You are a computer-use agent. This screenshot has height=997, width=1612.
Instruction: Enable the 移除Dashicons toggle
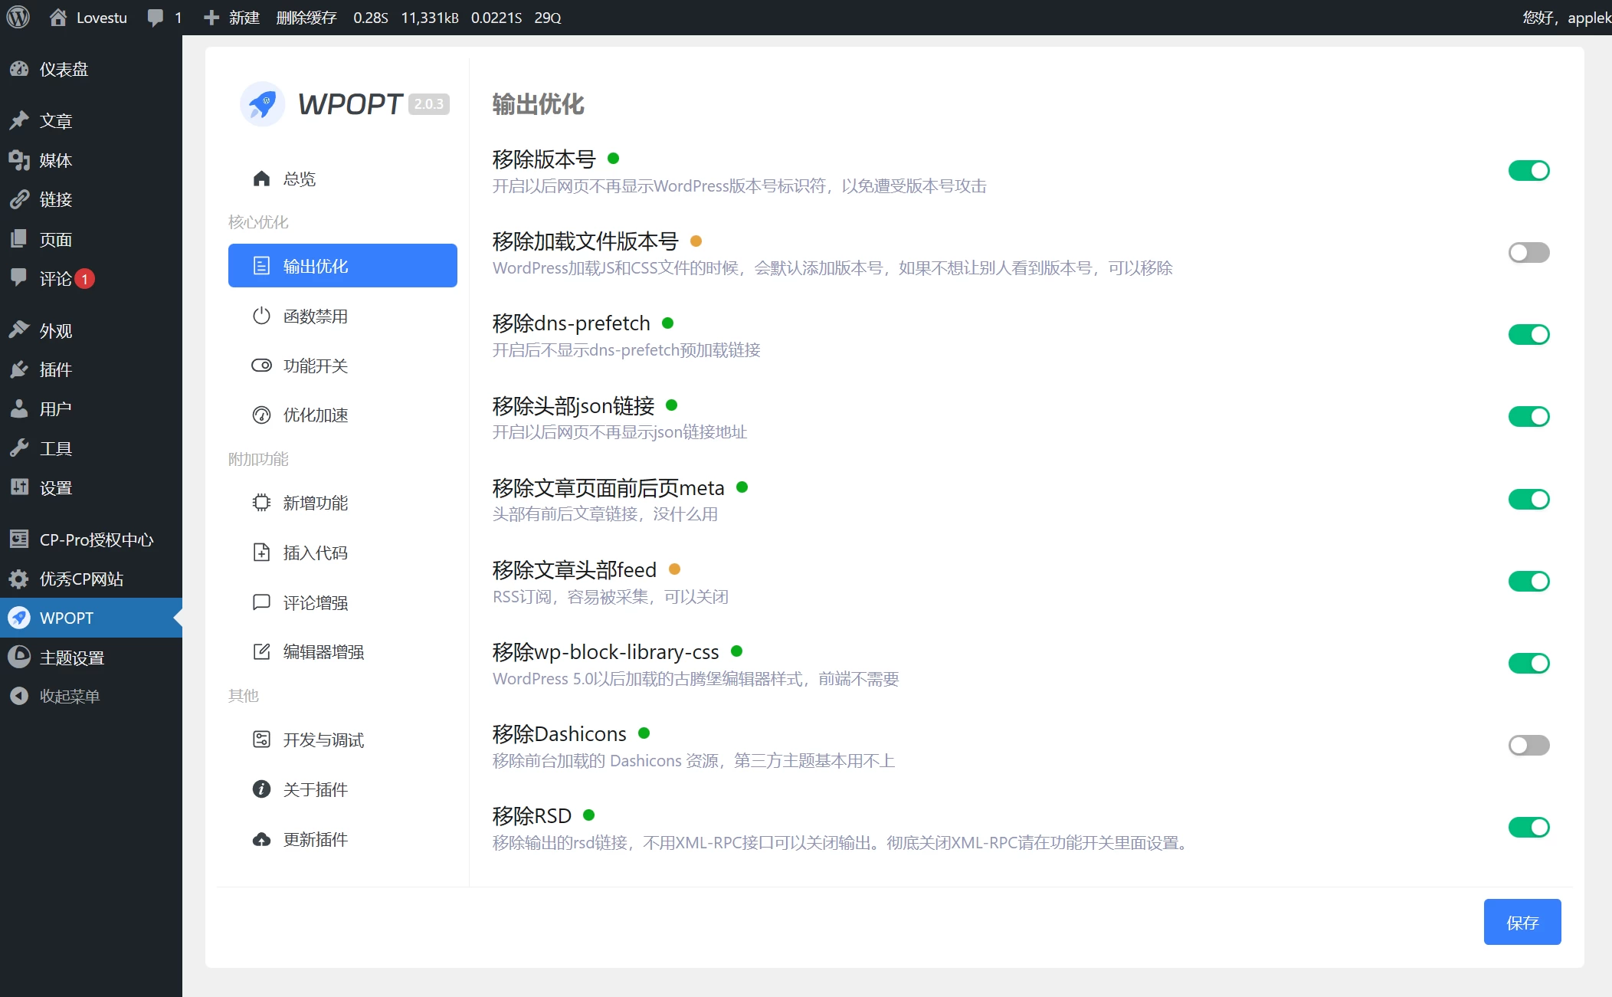[x=1528, y=745]
